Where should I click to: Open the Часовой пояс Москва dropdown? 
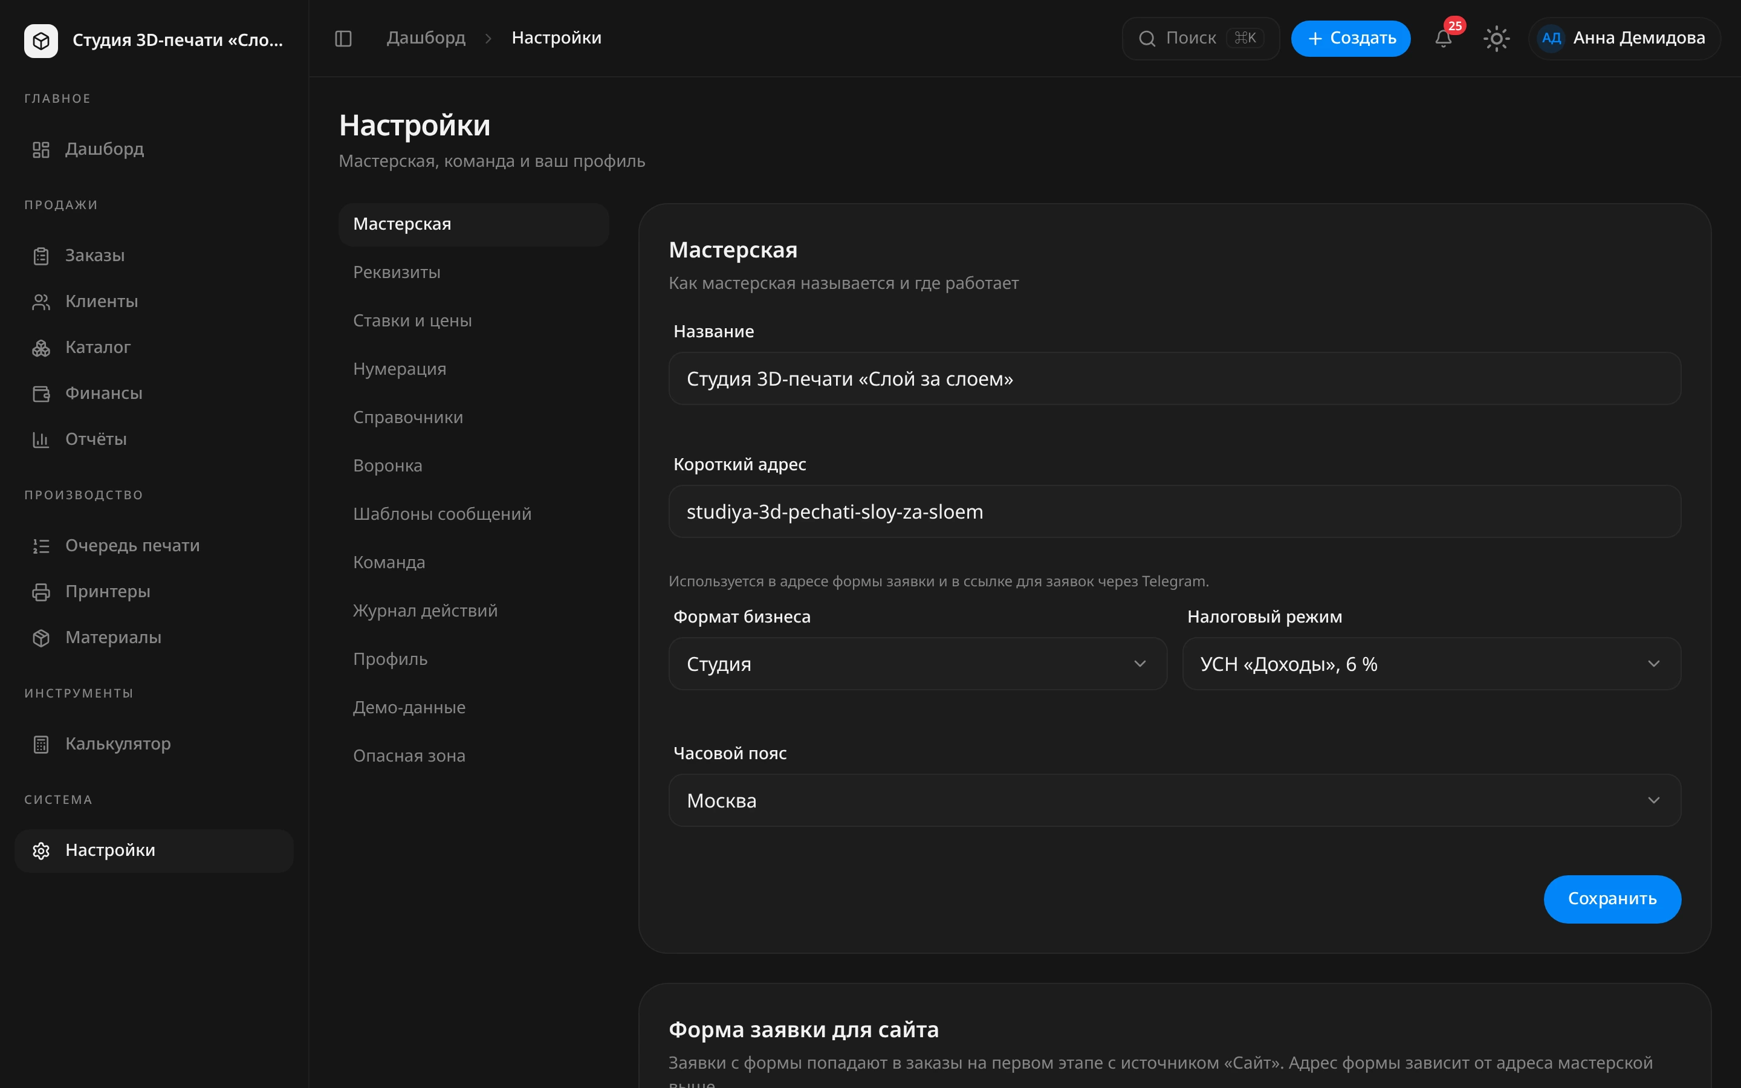tap(1175, 800)
